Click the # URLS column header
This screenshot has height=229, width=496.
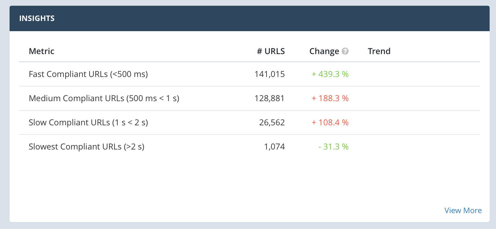tap(271, 51)
